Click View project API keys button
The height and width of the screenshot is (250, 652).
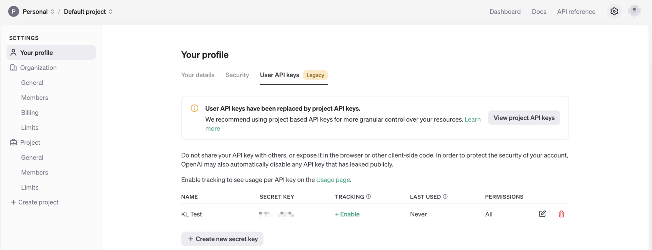(x=524, y=118)
